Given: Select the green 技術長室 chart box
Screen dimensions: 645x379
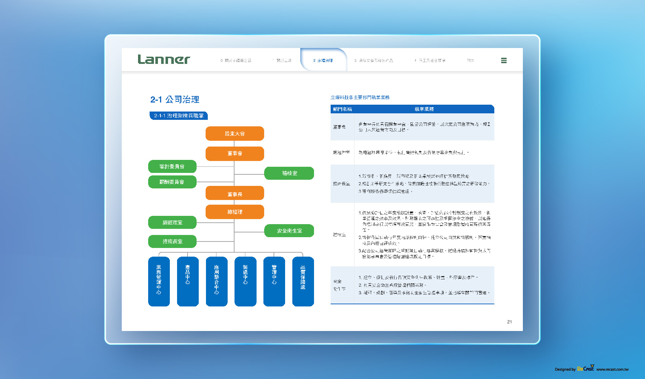Looking at the screenshot, I should point(172,241).
